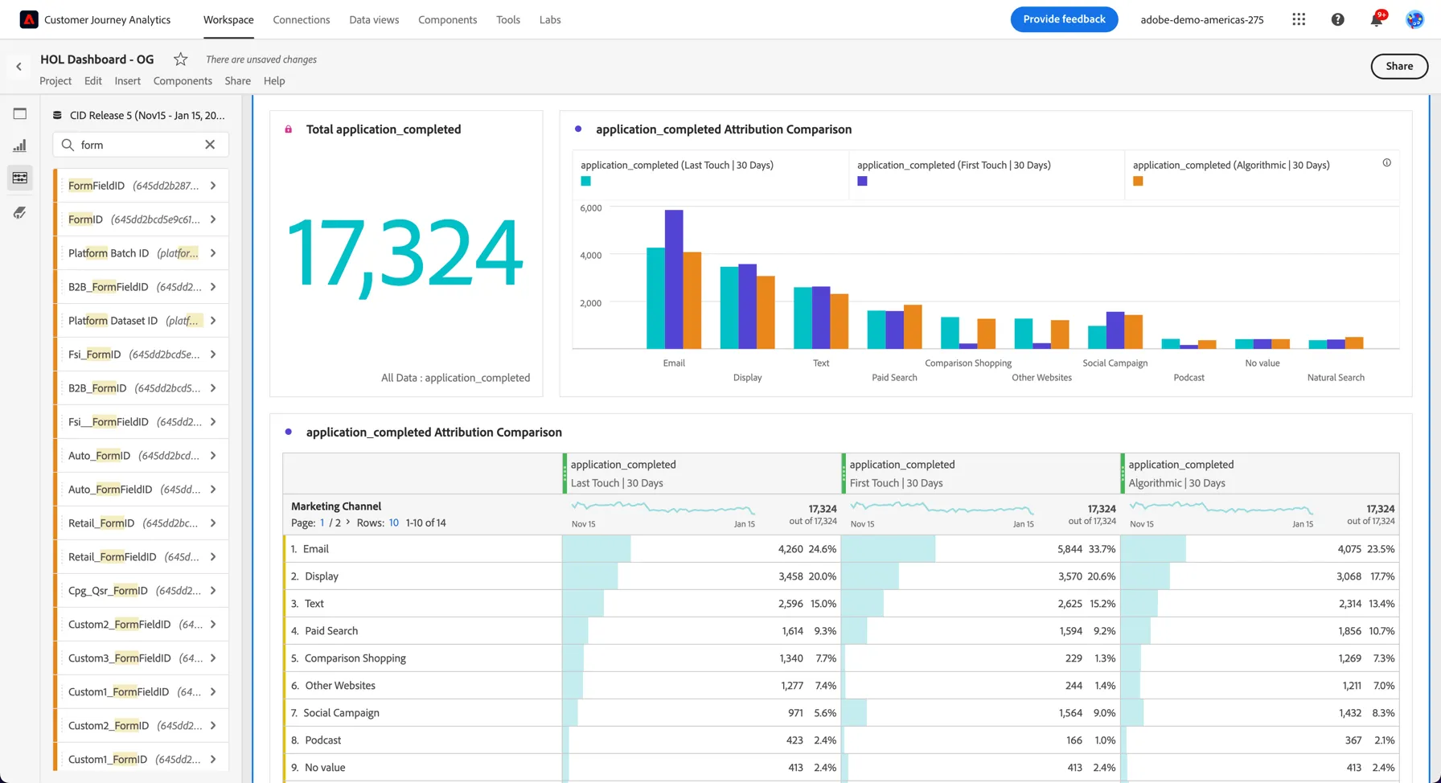This screenshot has width=1441, height=783.
Task: Open the user profile avatar
Action: [1414, 19]
